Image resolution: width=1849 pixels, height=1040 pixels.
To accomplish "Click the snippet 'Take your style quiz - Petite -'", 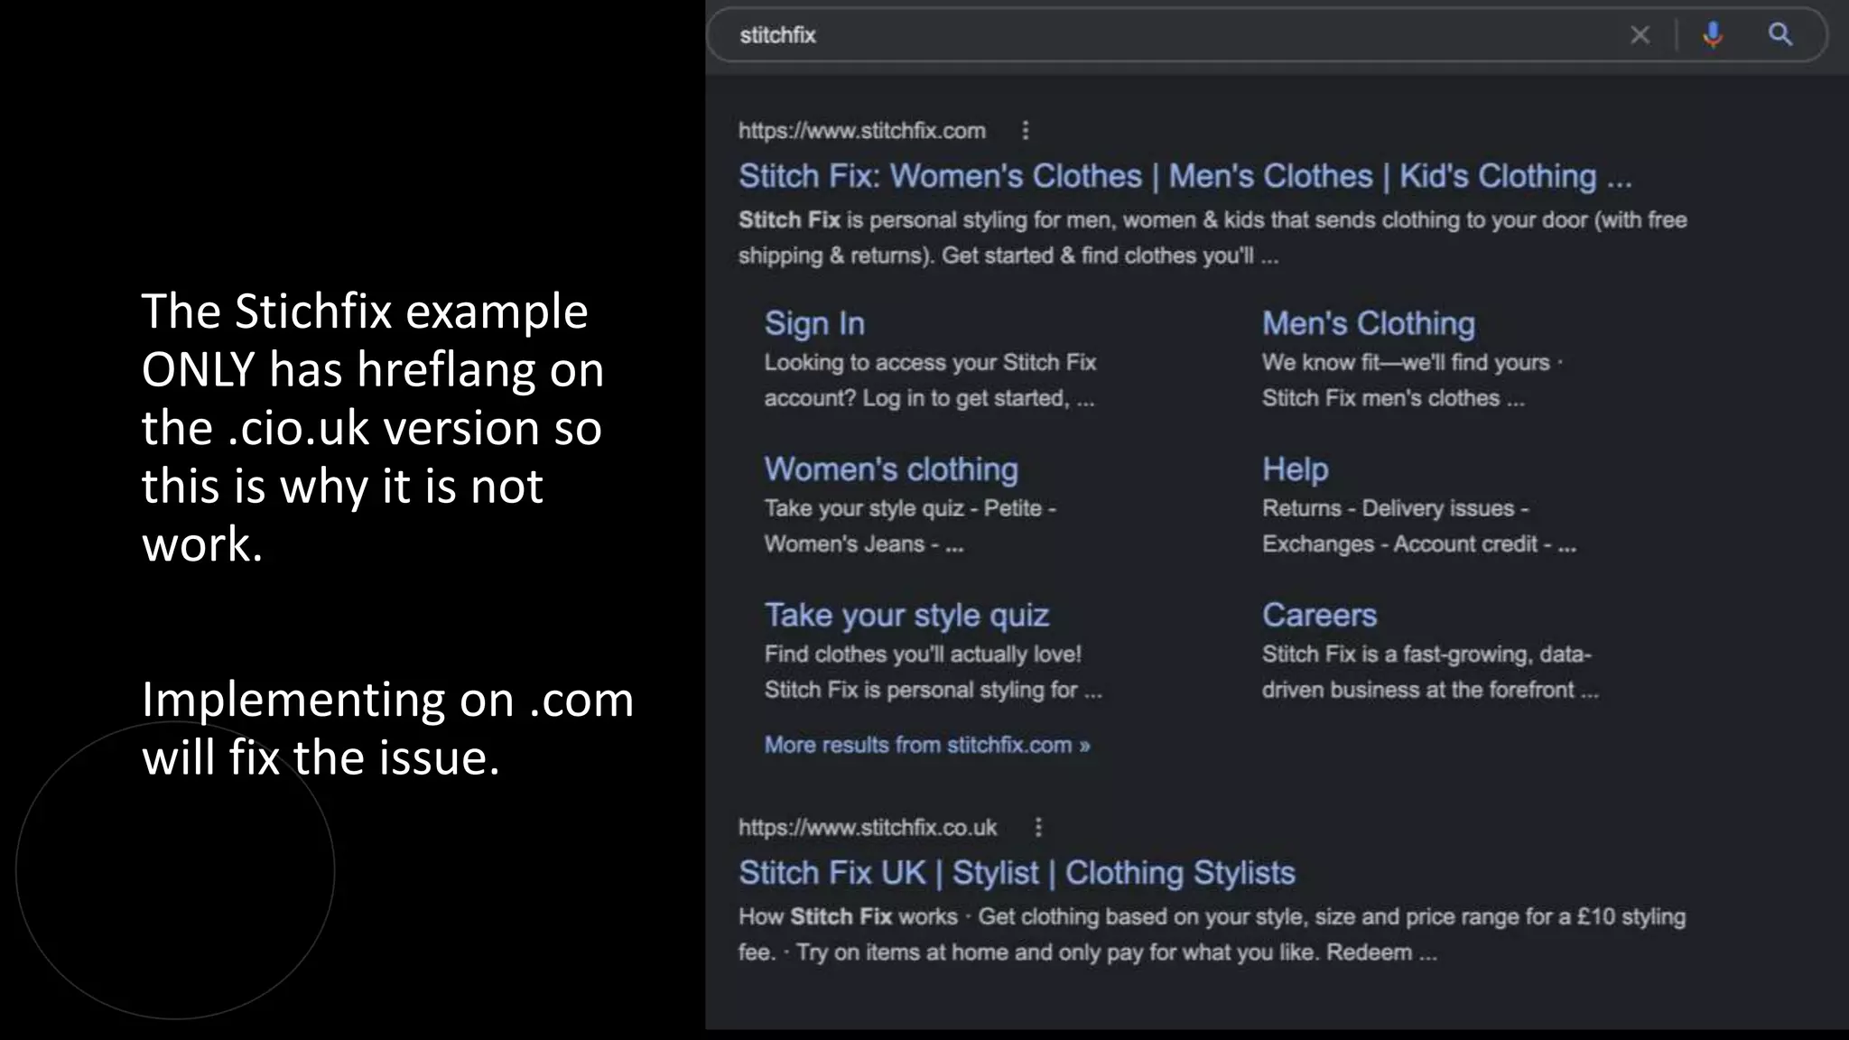I will click(x=910, y=526).
